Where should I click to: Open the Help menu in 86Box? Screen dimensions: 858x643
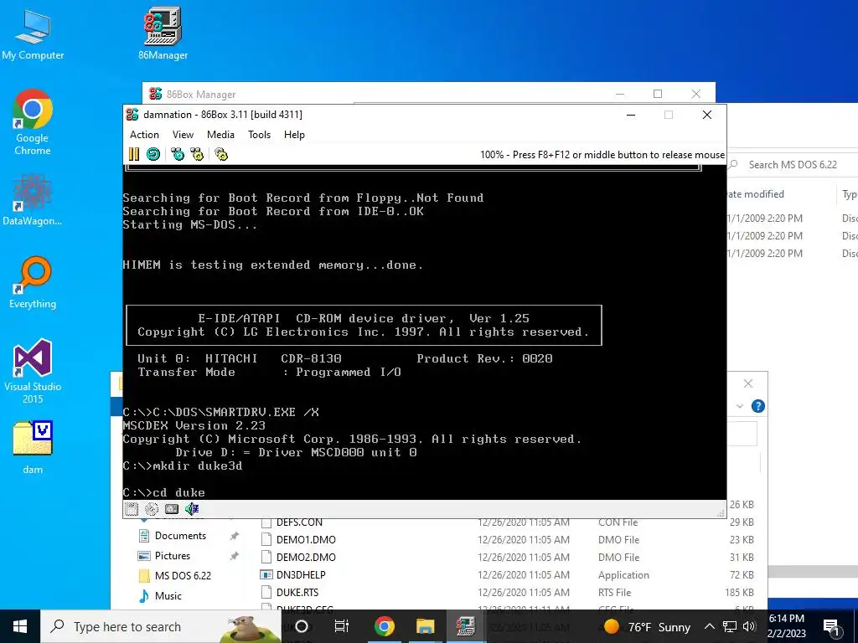[294, 135]
